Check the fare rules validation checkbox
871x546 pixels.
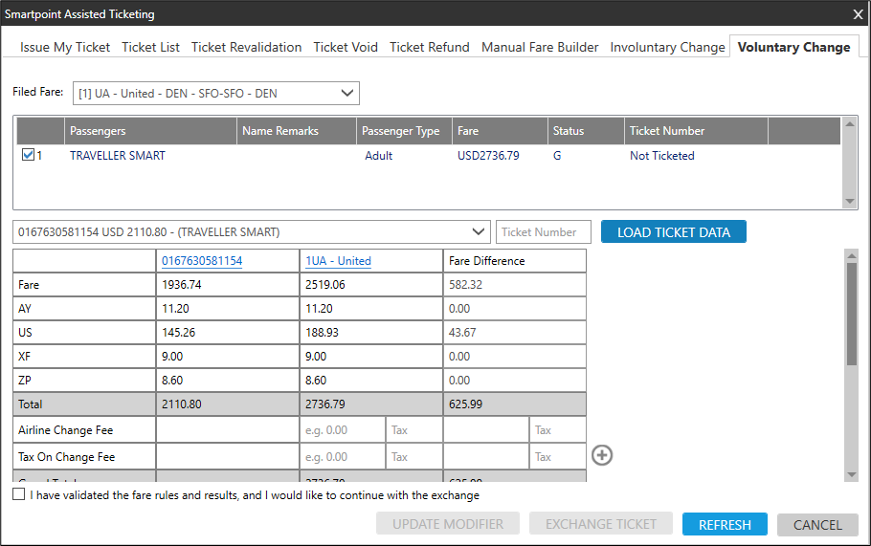[20, 495]
